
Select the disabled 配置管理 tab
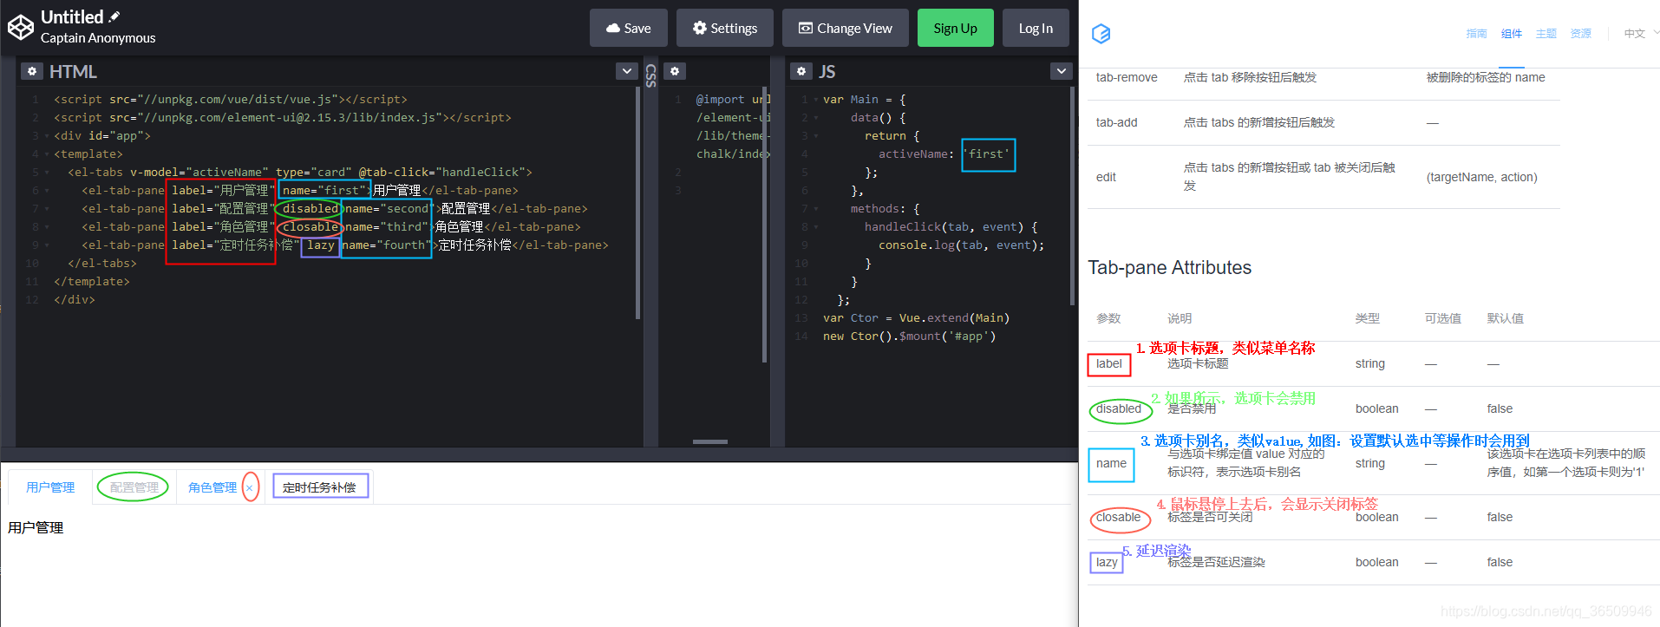pos(134,487)
